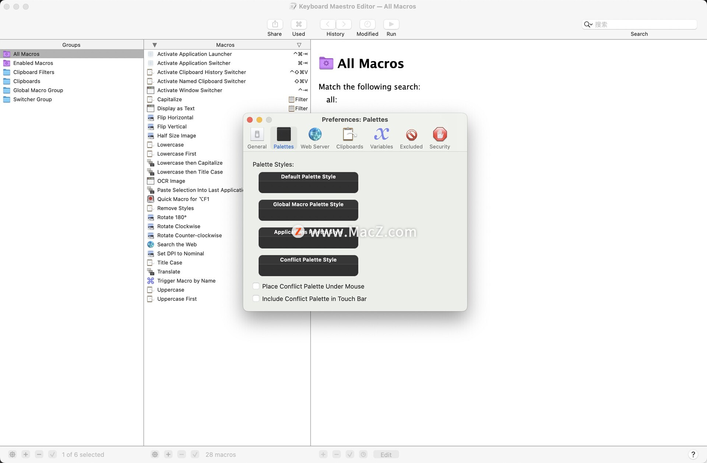
Task: Open groups gear action menu
Action: click(13, 455)
